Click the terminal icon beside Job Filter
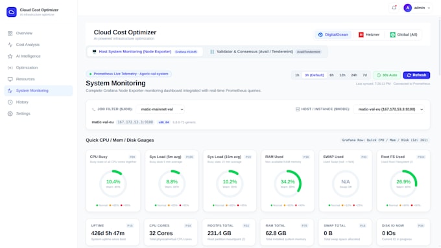Viewport: 441px width, 248px height. point(93,109)
